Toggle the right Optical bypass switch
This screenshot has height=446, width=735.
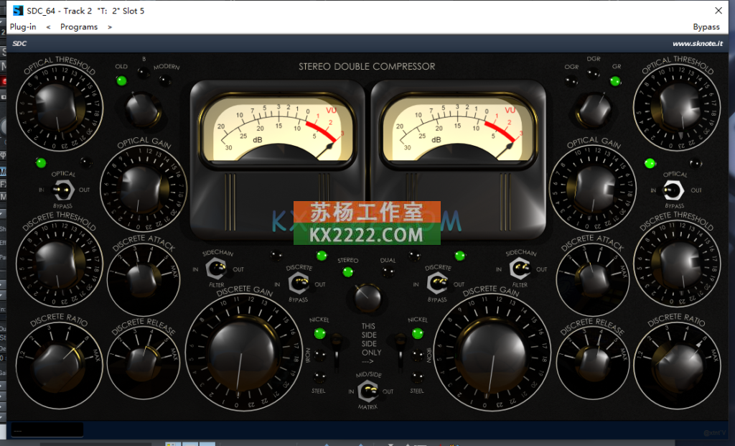(x=673, y=190)
